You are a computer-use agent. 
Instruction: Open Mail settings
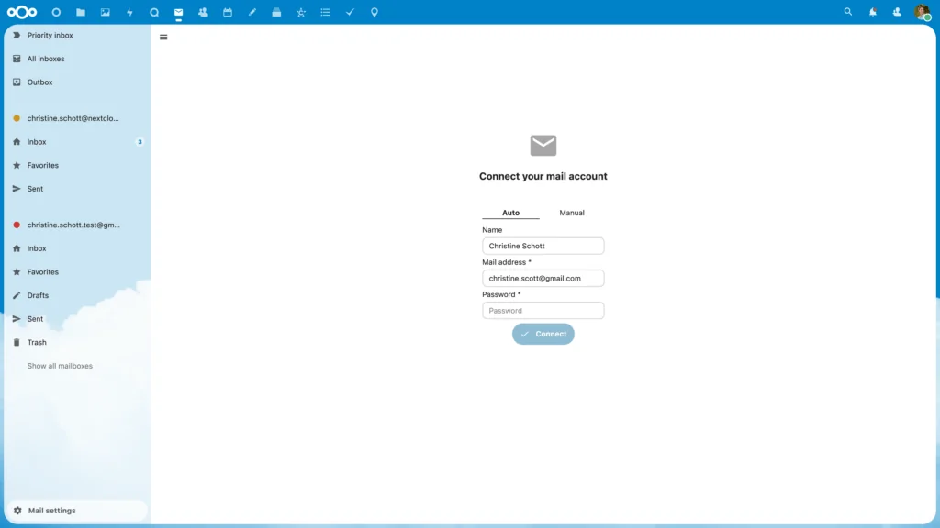(77, 511)
